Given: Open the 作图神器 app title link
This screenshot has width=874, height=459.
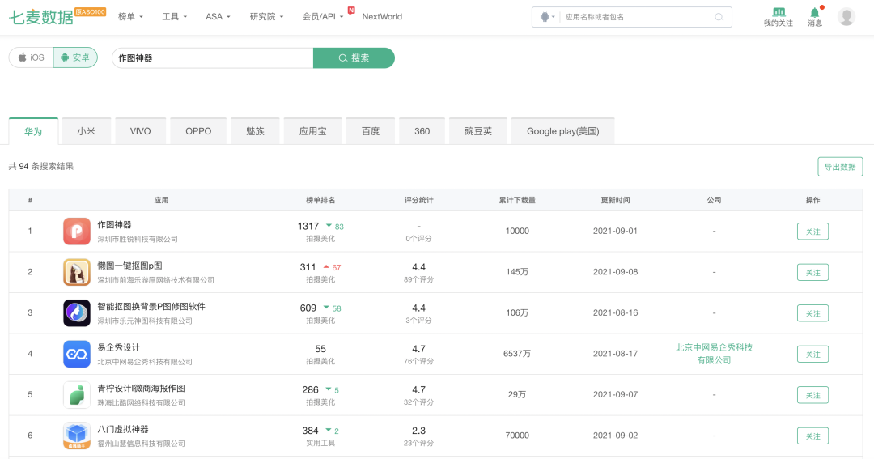Looking at the screenshot, I should click(x=114, y=225).
